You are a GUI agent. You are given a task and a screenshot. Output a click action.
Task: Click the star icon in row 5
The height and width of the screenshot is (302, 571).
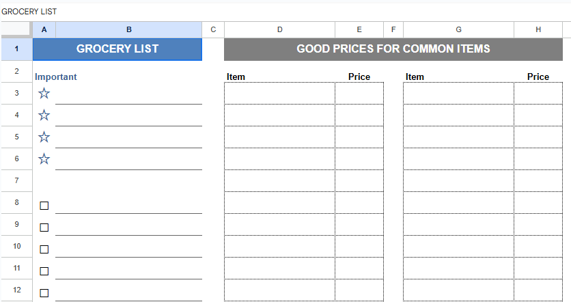(44, 137)
